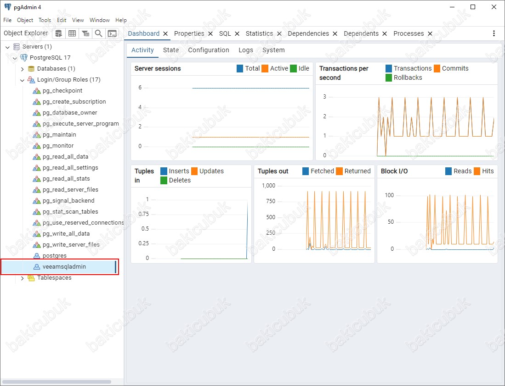
Task: Expand the Databases node
Action: click(x=22, y=69)
